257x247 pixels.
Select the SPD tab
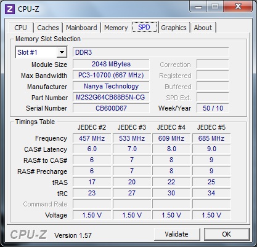tap(144, 27)
